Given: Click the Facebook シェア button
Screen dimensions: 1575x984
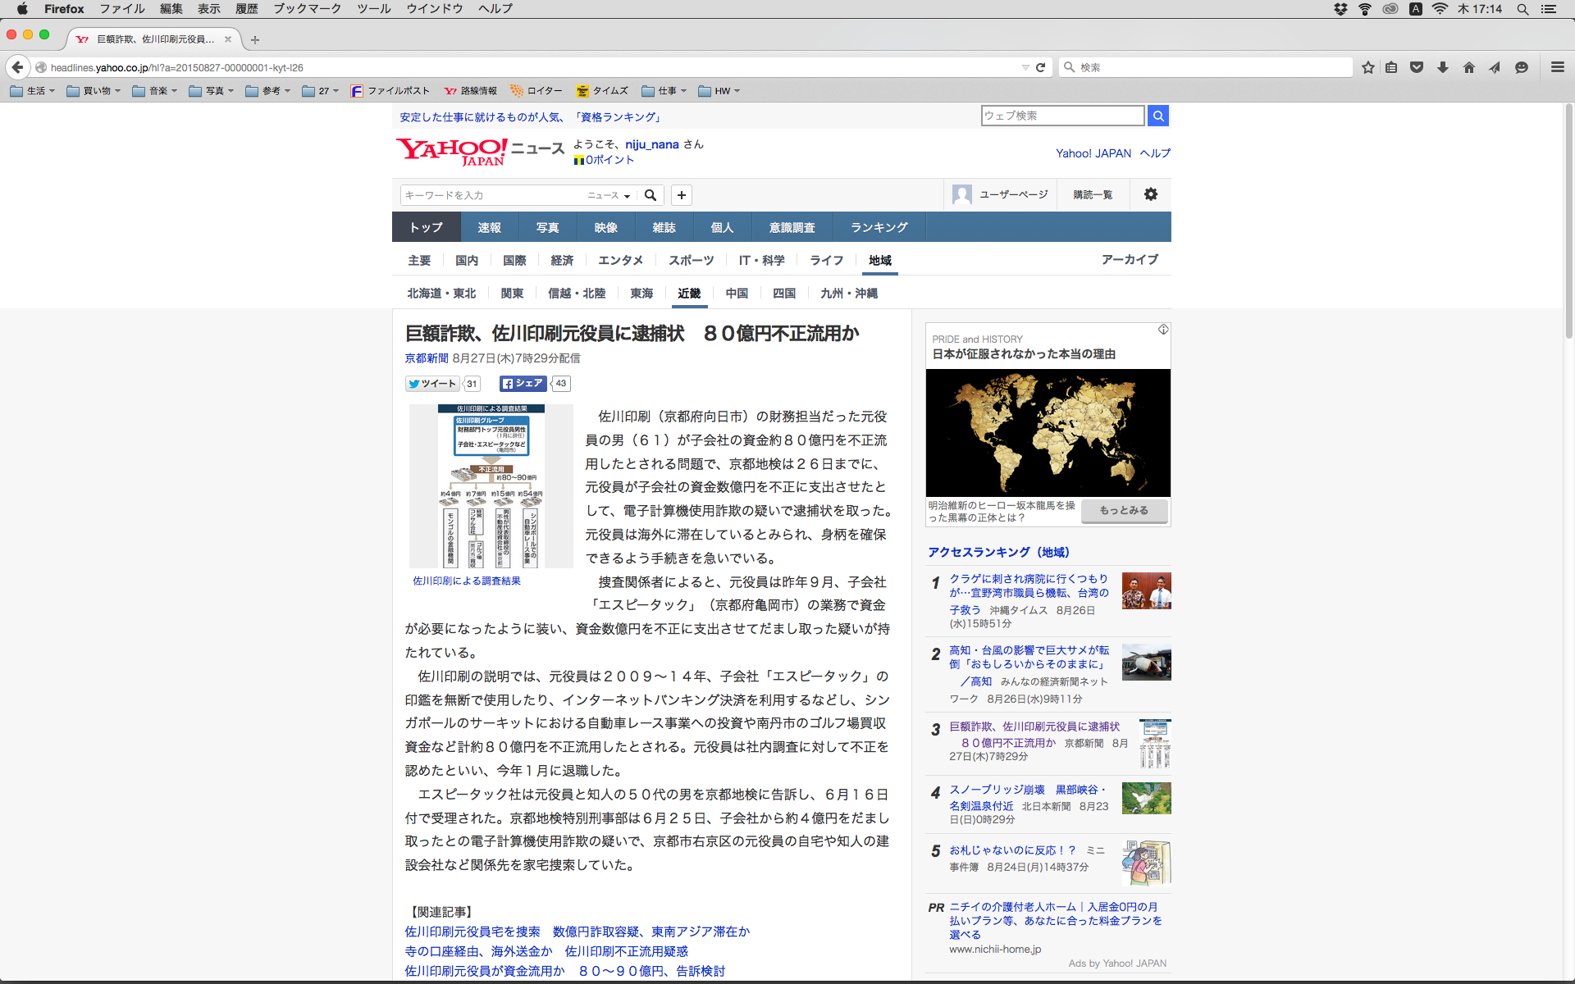Looking at the screenshot, I should coord(523,384).
